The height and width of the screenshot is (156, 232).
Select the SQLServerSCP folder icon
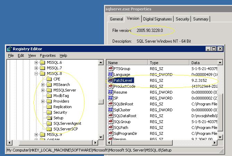pyautogui.click(x=49, y=129)
